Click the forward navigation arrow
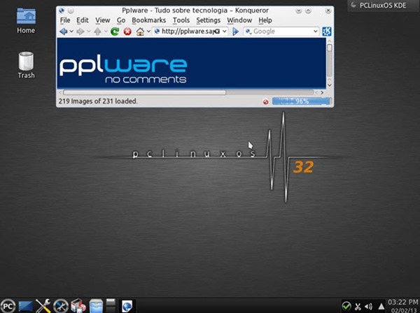Screen dimensions: 420x313 pyautogui.click(x=80, y=31)
